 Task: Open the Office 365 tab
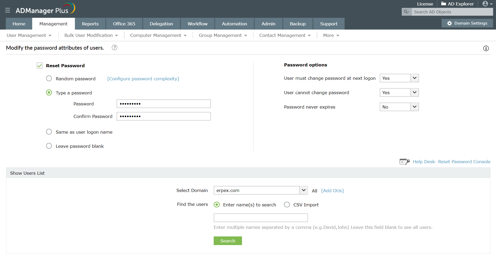(x=124, y=24)
